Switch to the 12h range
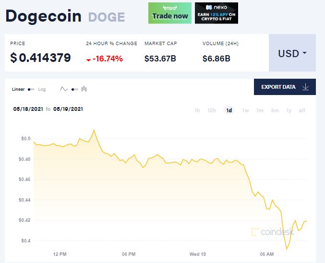Image resolution: width=325 pixels, height=263 pixels. (x=212, y=110)
